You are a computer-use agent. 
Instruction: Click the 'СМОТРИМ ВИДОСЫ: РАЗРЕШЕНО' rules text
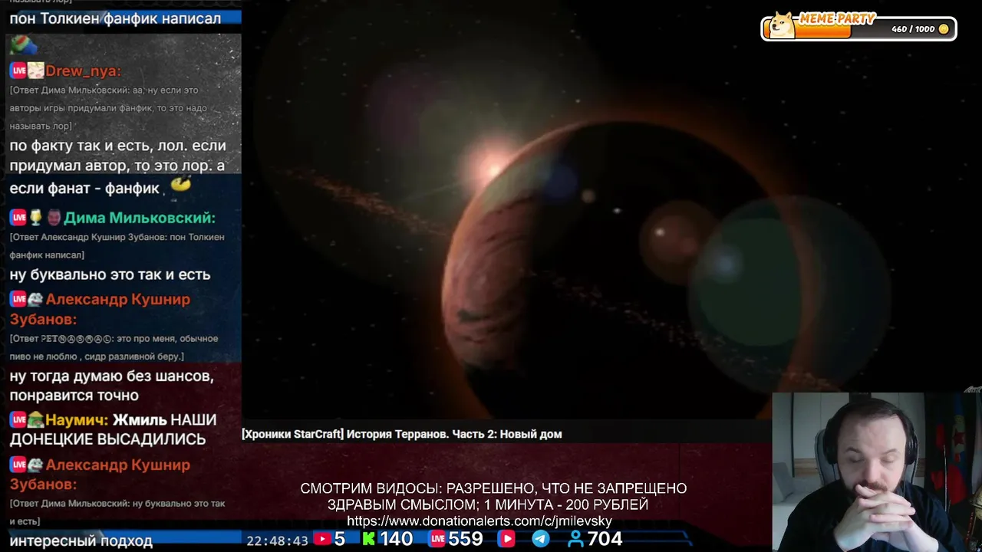point(493,488)
